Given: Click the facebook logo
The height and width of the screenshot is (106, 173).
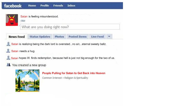Looking at the screenshot, I should point(13,6).
